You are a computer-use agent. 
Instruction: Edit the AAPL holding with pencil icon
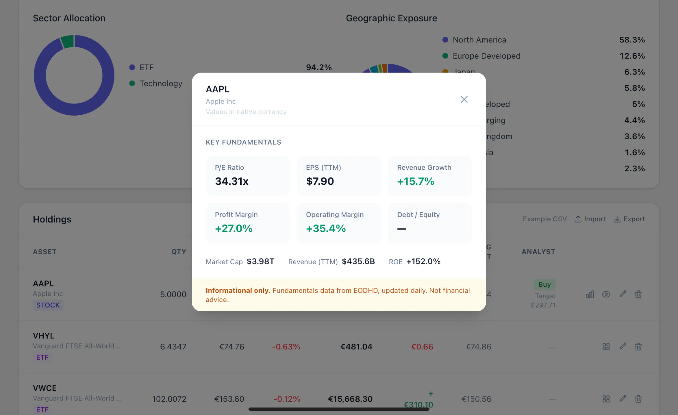(x=623, y=294)
